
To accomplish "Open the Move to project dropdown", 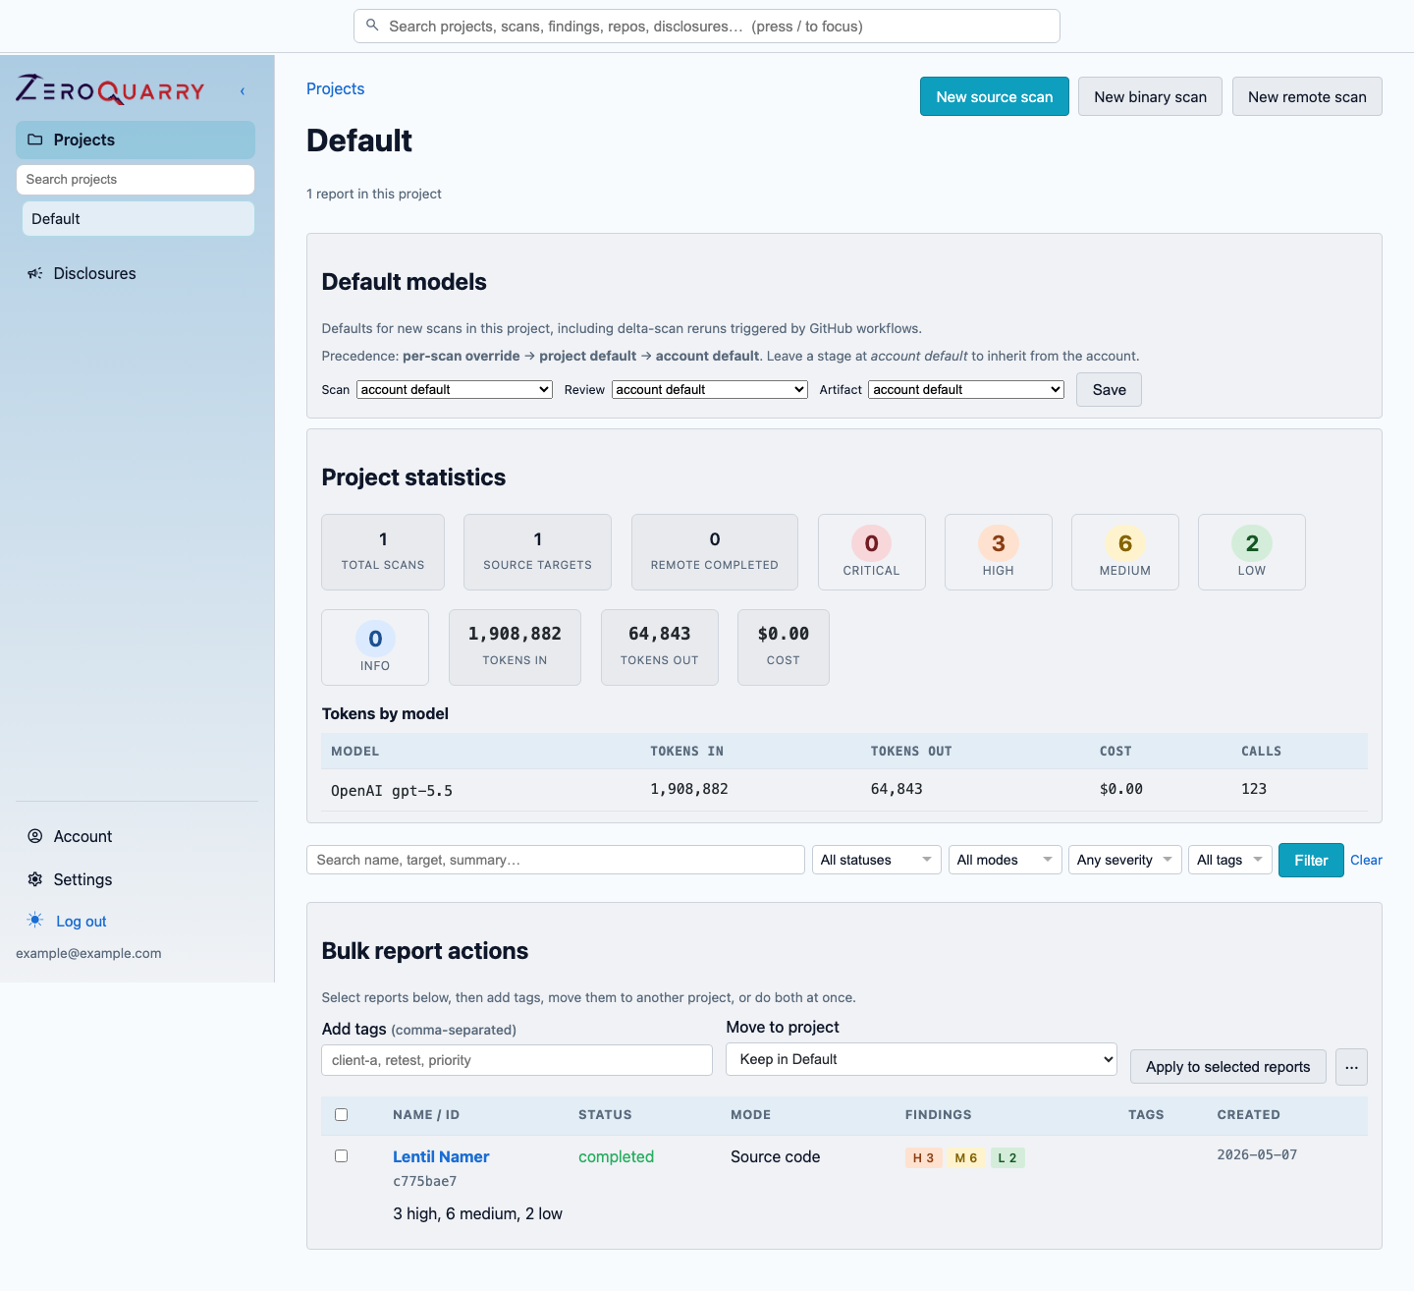I will [921, 1059].
